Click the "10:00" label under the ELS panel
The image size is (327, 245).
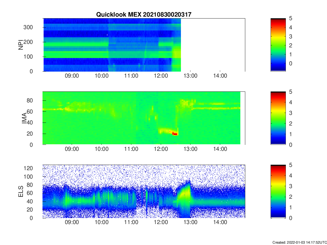click(x=102, y=223)
